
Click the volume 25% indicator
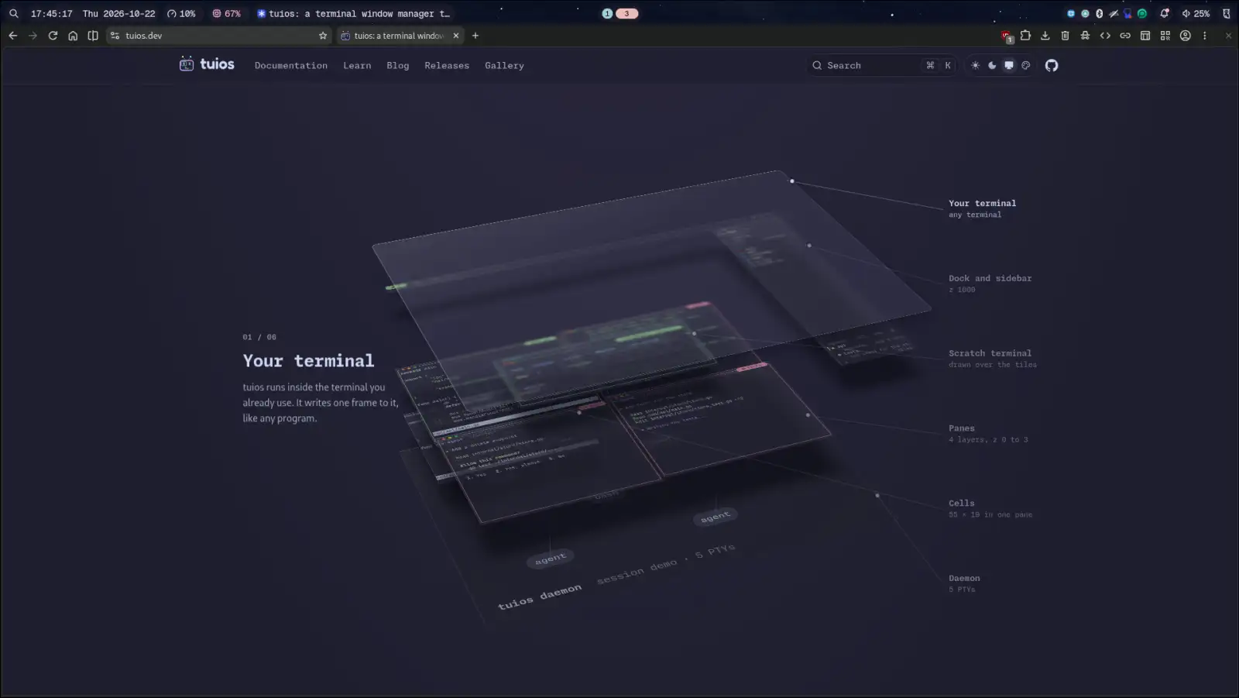click(x=1196, y=13)
